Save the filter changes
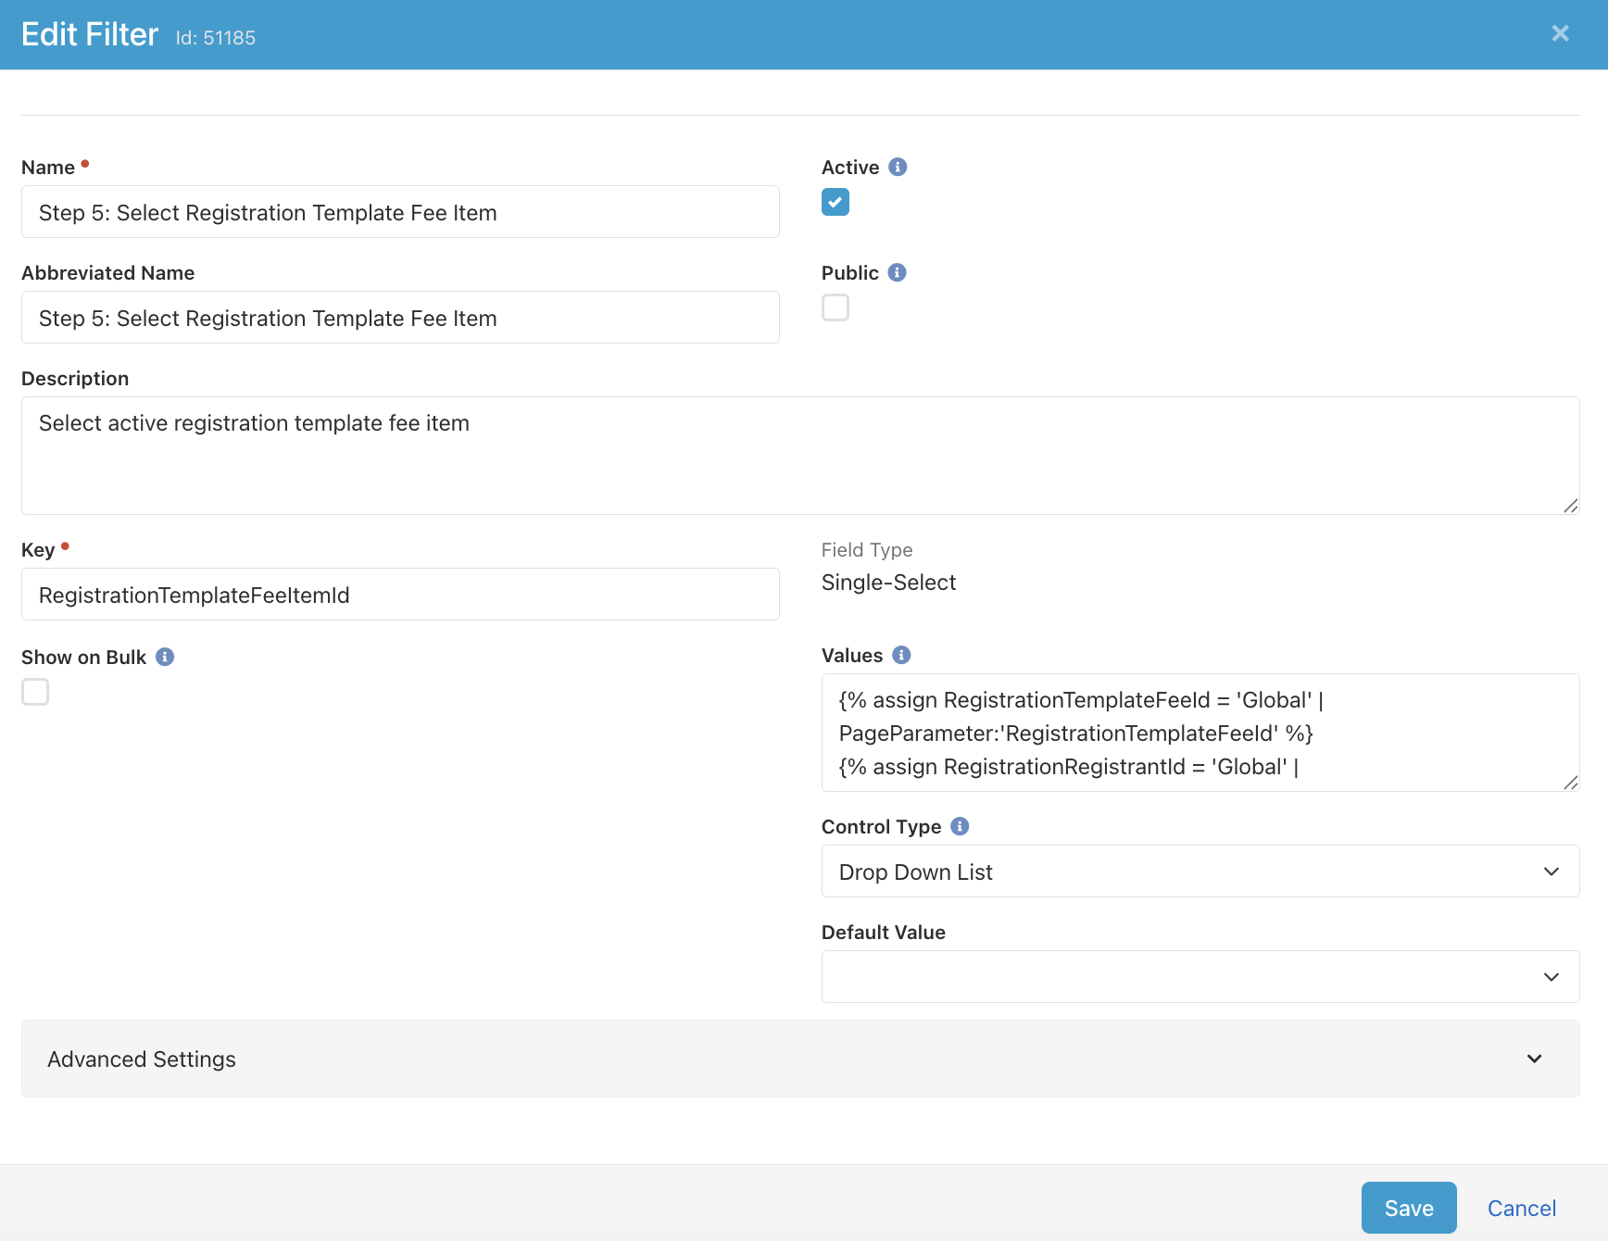The image size is (1608, 1241). click(x=1408, y=1208)
